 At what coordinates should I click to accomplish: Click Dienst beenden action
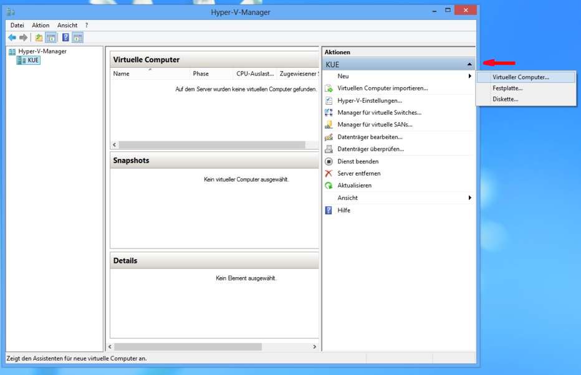(358, 161)
